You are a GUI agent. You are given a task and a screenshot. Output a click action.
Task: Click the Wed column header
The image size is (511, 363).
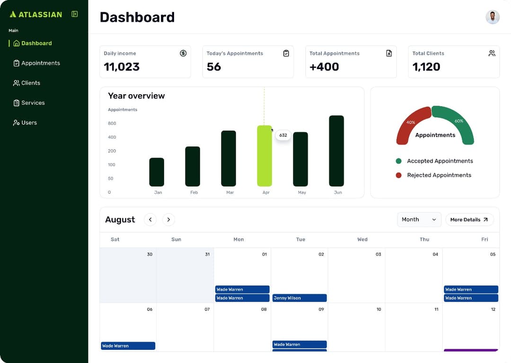pos(362,239)
